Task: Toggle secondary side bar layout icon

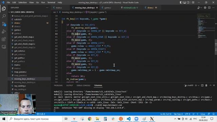Action: tap(188, 2)
